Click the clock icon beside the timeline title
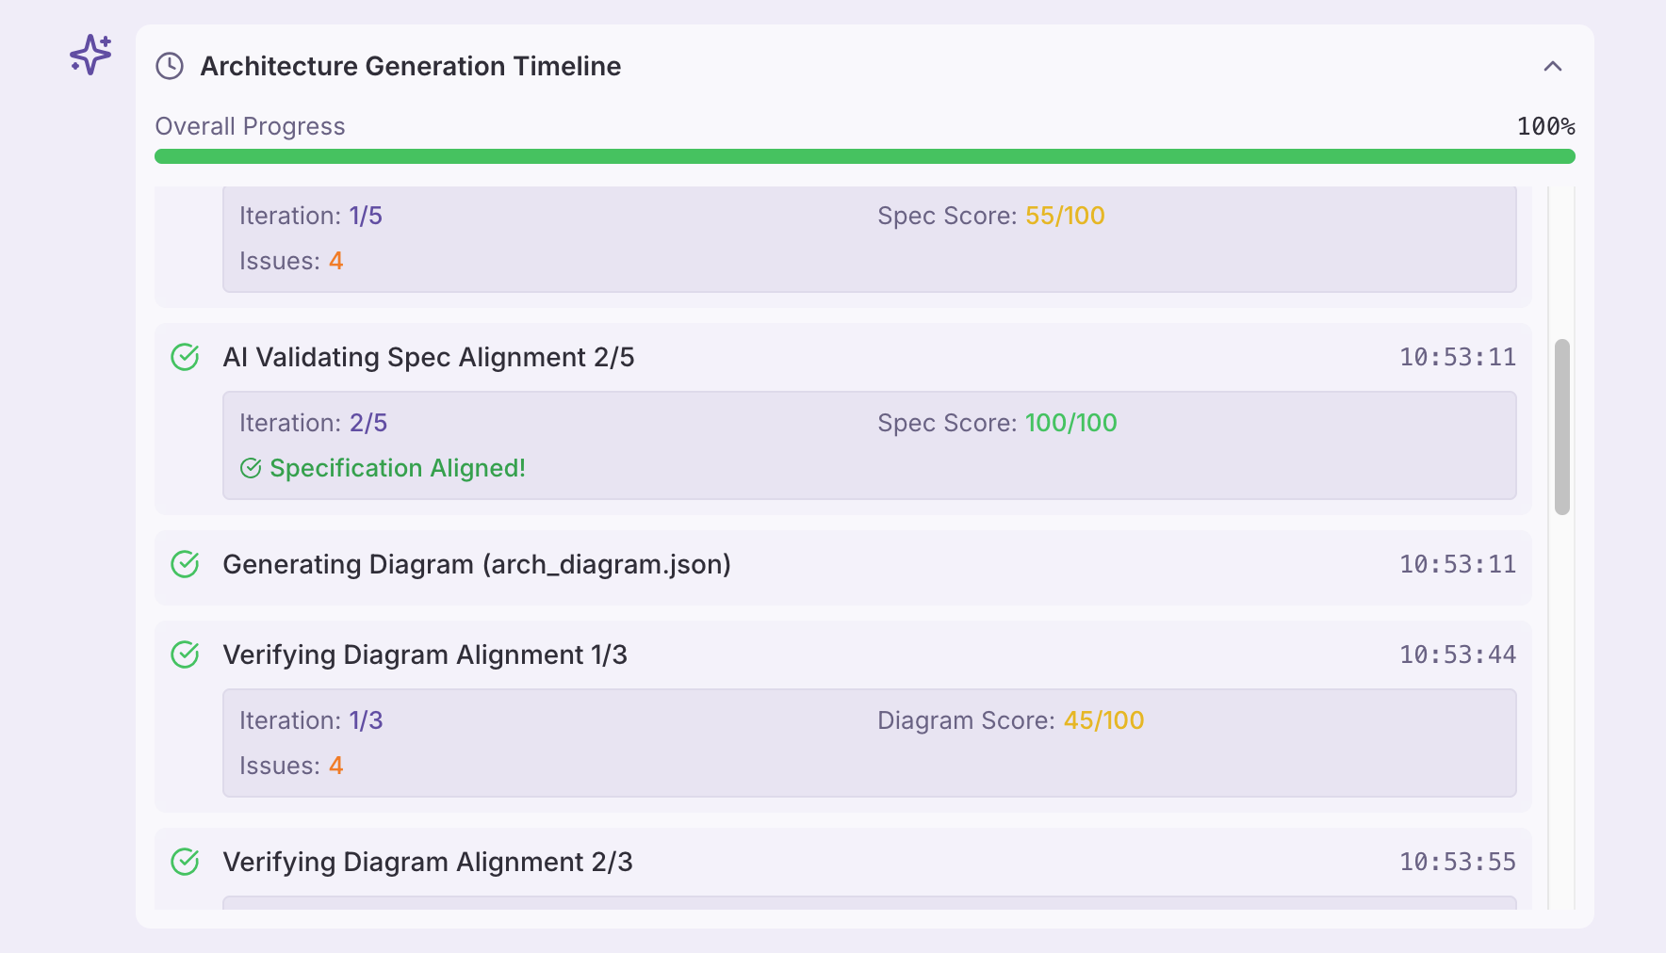This screenshot has height=953, width=1666. point(170,66)
